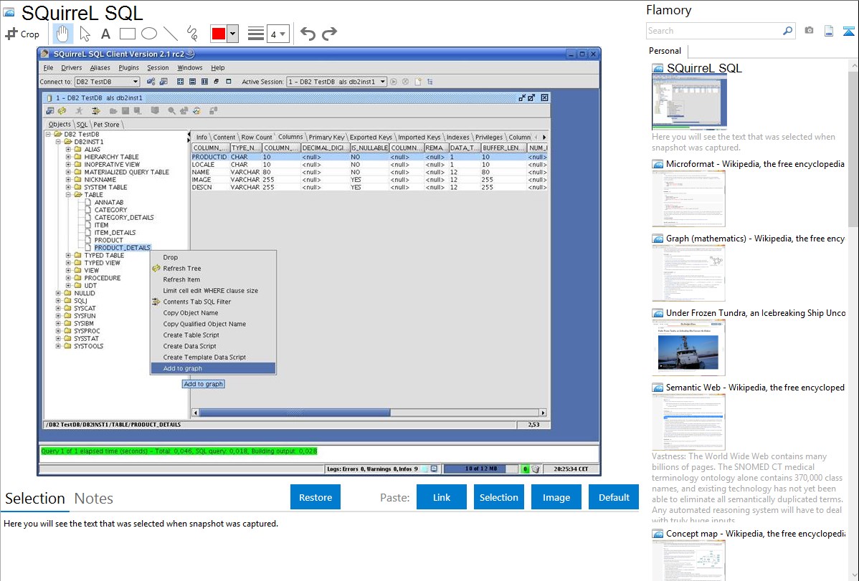Image resolution: width=859 pixels, height=581 pixels.
Task: Collapse the TABLE folder node
Action: tap(69, 194)
